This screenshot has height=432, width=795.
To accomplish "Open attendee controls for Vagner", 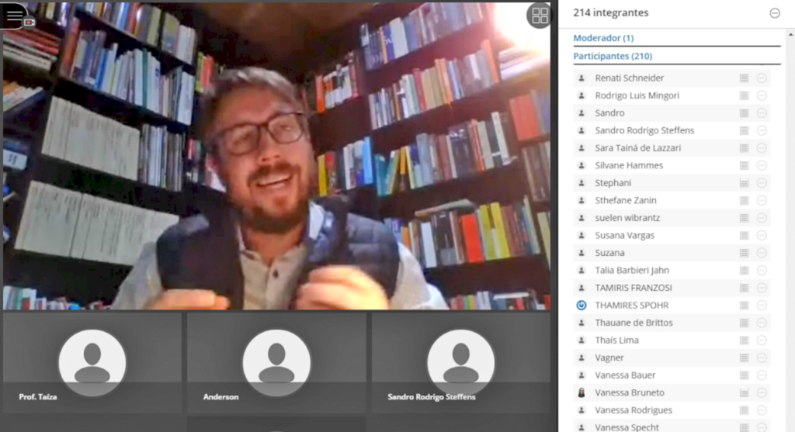I will click(762, 358).
